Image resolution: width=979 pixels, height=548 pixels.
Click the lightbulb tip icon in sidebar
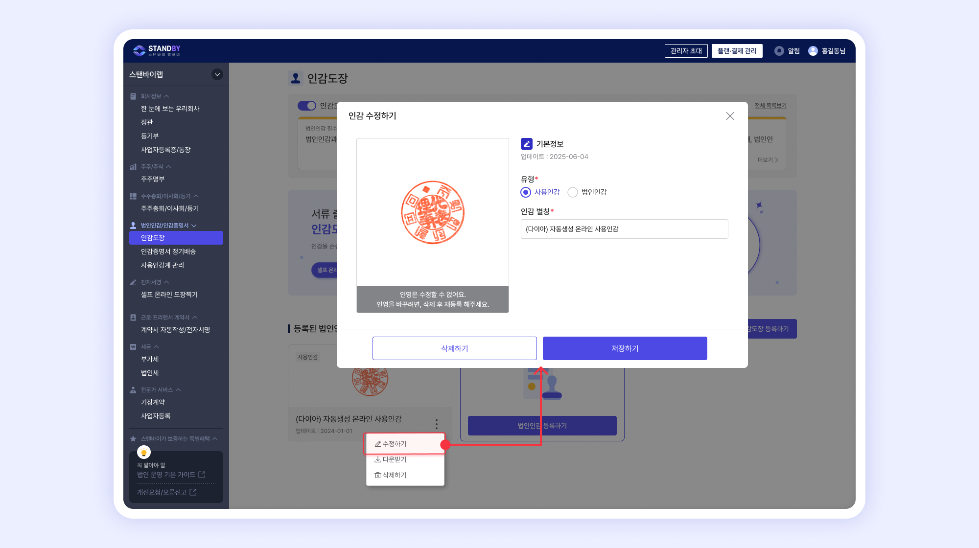pos(144,452)
